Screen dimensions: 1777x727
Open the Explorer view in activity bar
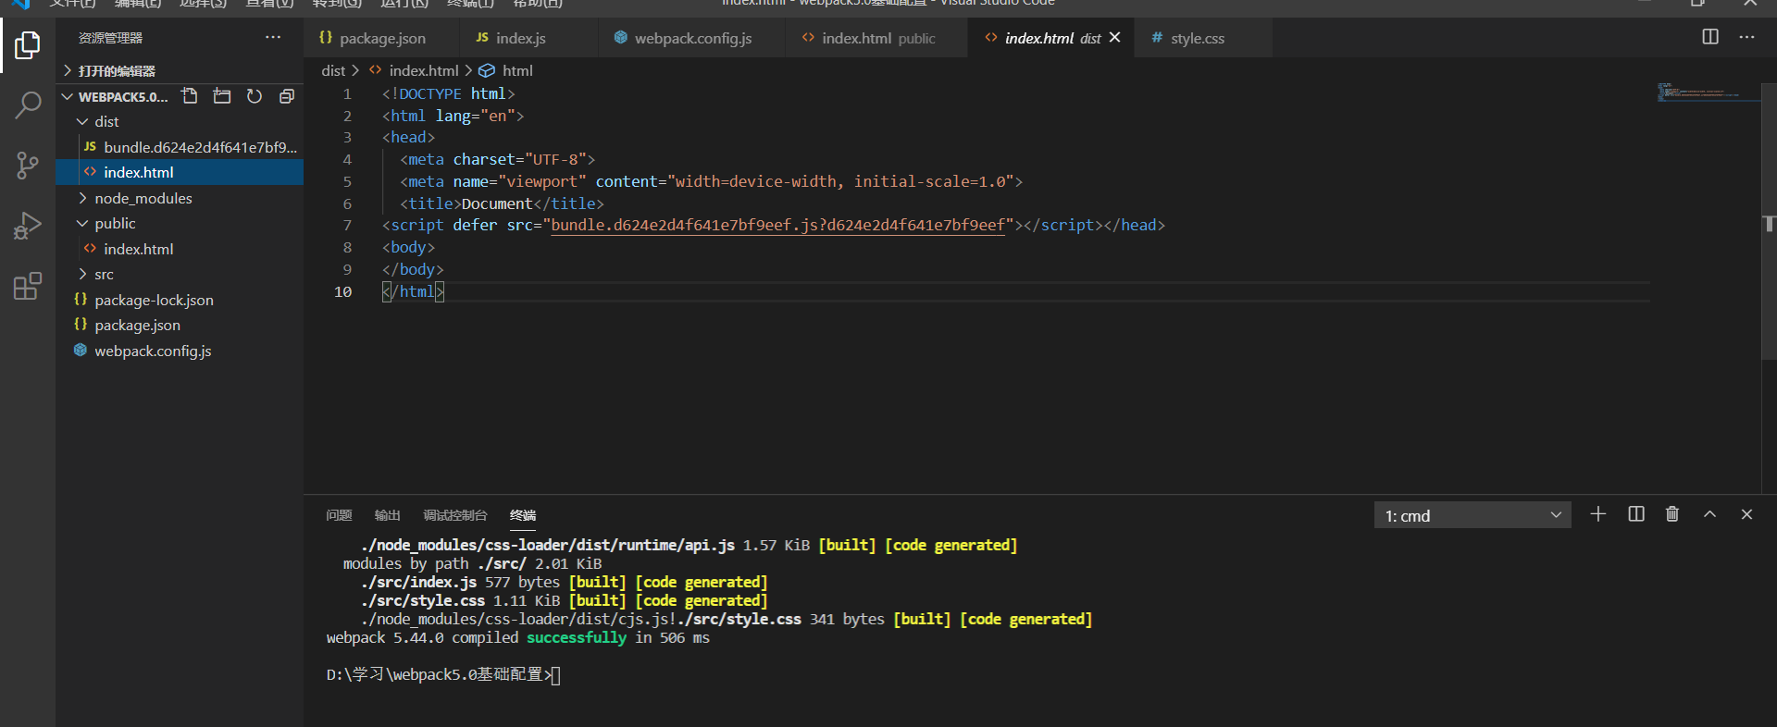28,44
